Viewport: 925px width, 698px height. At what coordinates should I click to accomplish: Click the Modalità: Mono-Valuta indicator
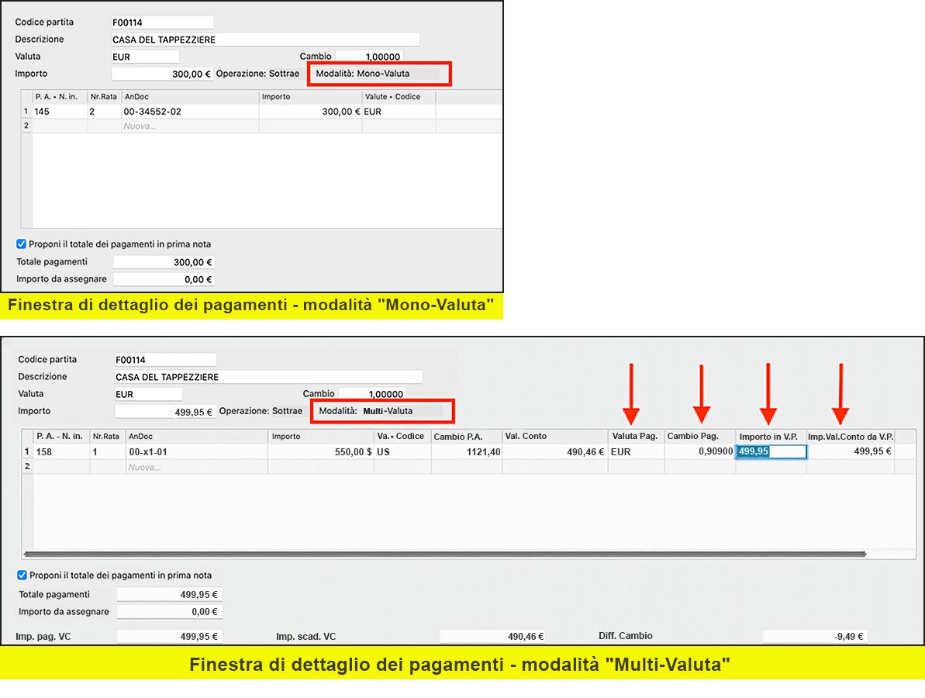(378, 74)
